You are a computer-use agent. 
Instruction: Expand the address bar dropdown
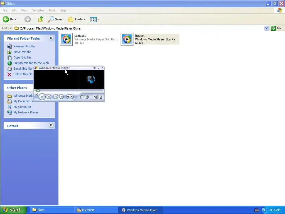tap(266, 28)
